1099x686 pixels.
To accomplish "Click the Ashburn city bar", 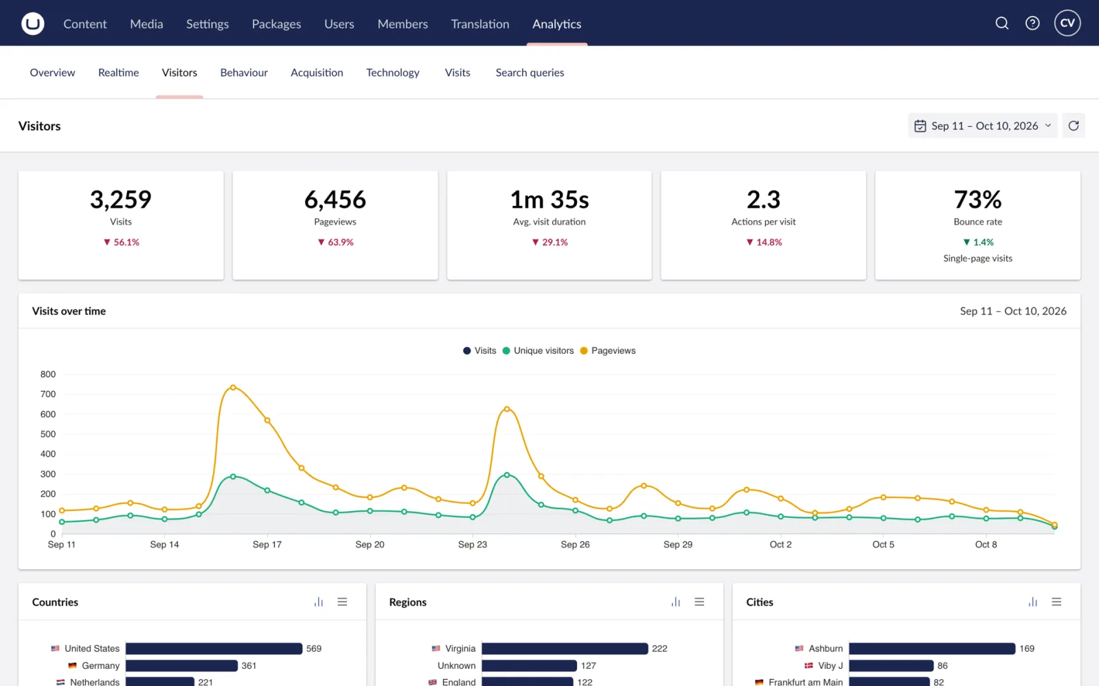I will coord(932,648).
